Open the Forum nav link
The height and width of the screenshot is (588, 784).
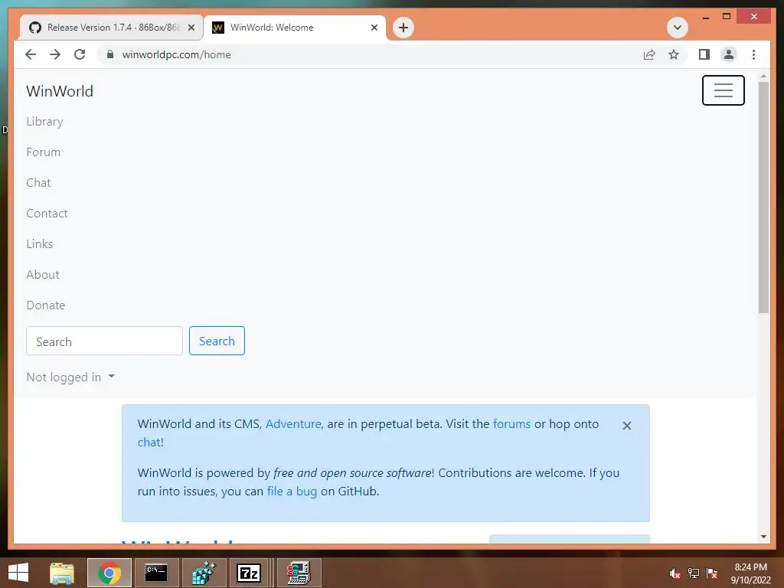pyautogui.click(x=43, y=152)
